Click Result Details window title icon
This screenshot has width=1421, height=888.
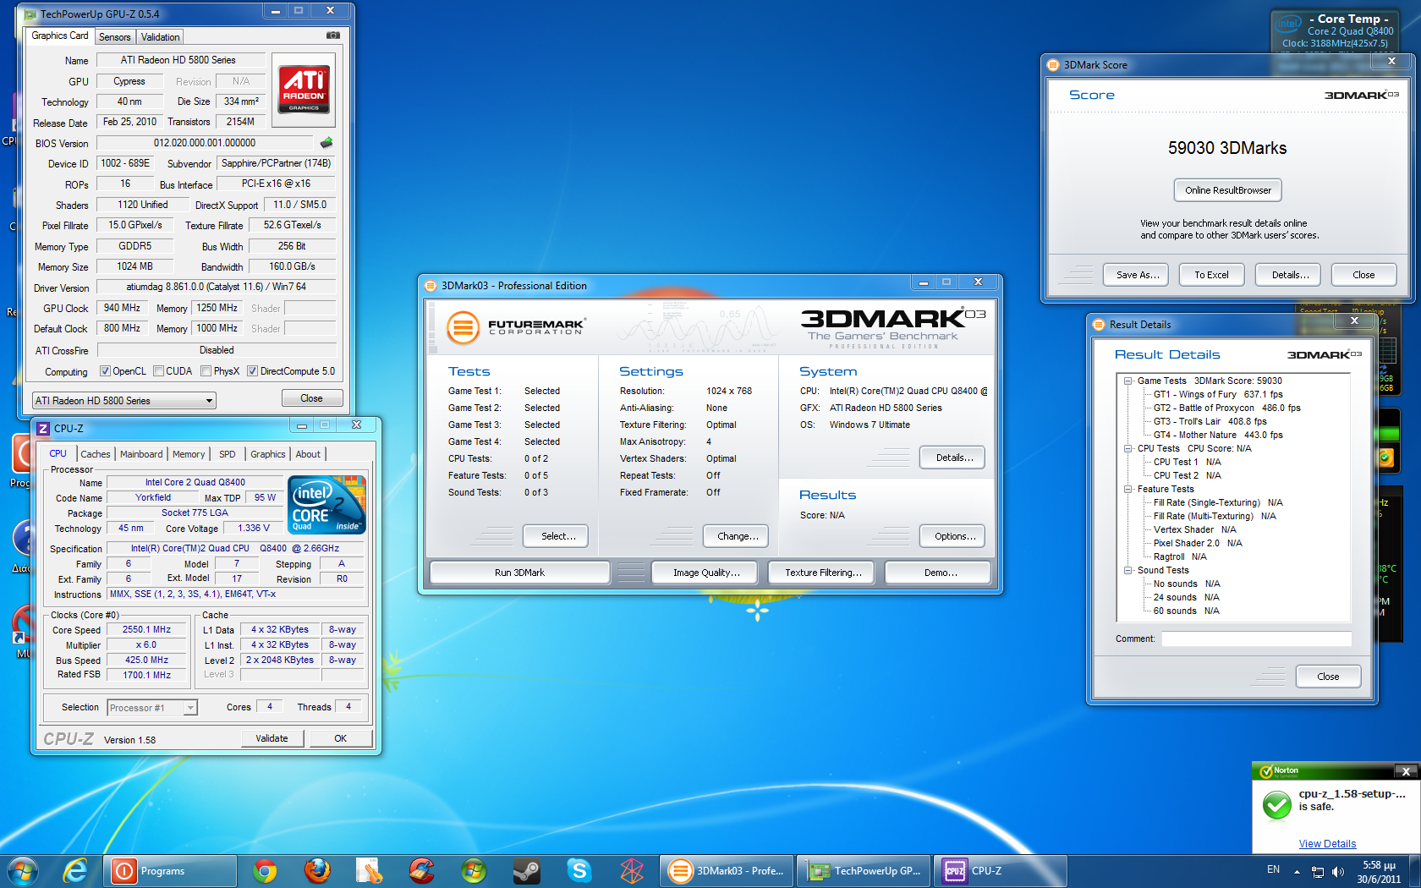click(x=1099, y=325)
